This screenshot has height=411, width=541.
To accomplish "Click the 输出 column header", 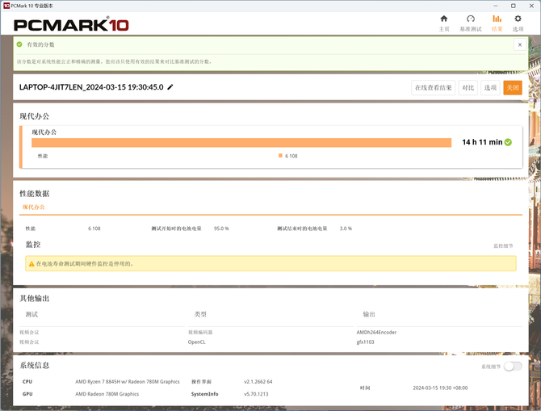I will tap(369, 314).
